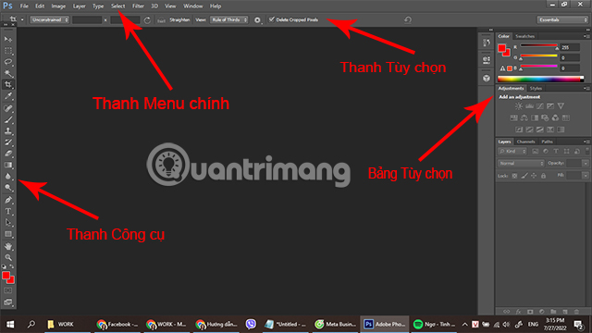Select the Magic Wand tool
The image size is (592, 333).
point(8,73)
